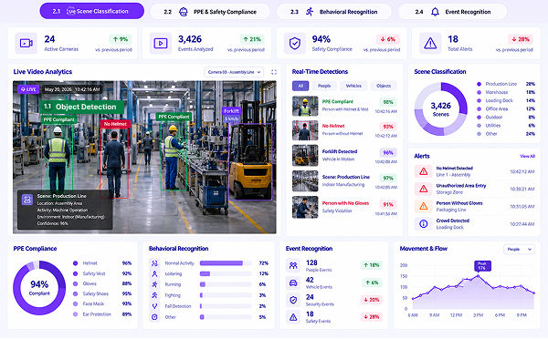The width and height of the screenshot is (548, 339).
Task: Open the Forklift Detected thumbnail
Action: pos(305,156)
